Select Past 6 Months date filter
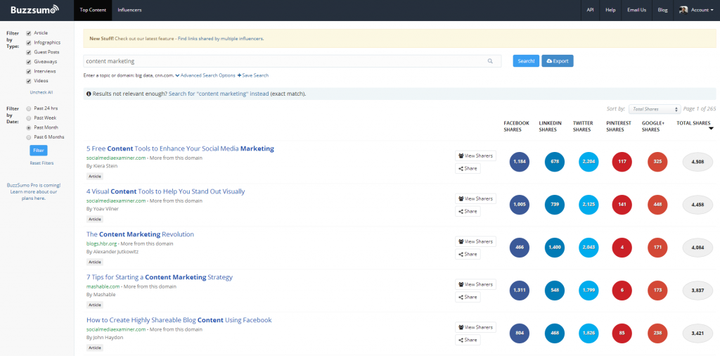 point(29,137)
